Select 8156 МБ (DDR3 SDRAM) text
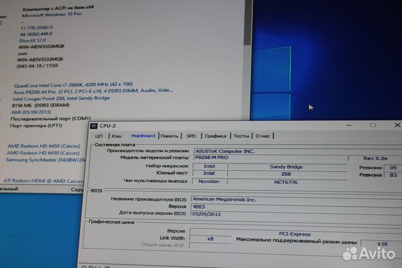The height and width of the screenshot is (268, 402). coord(41,105)
